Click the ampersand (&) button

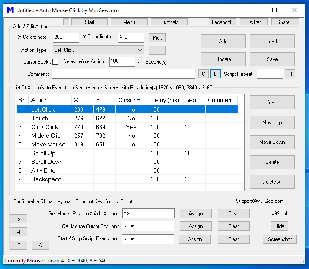click(19, 218)
